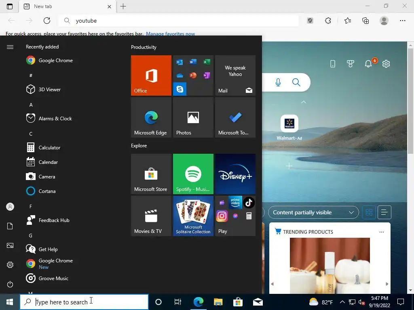Switch to Edge via taskbar icon
This screenshot has width=414, height=310.
198,302
